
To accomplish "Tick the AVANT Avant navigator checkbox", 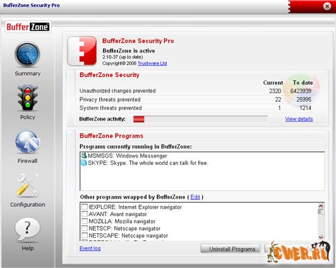I will point(85,214).
